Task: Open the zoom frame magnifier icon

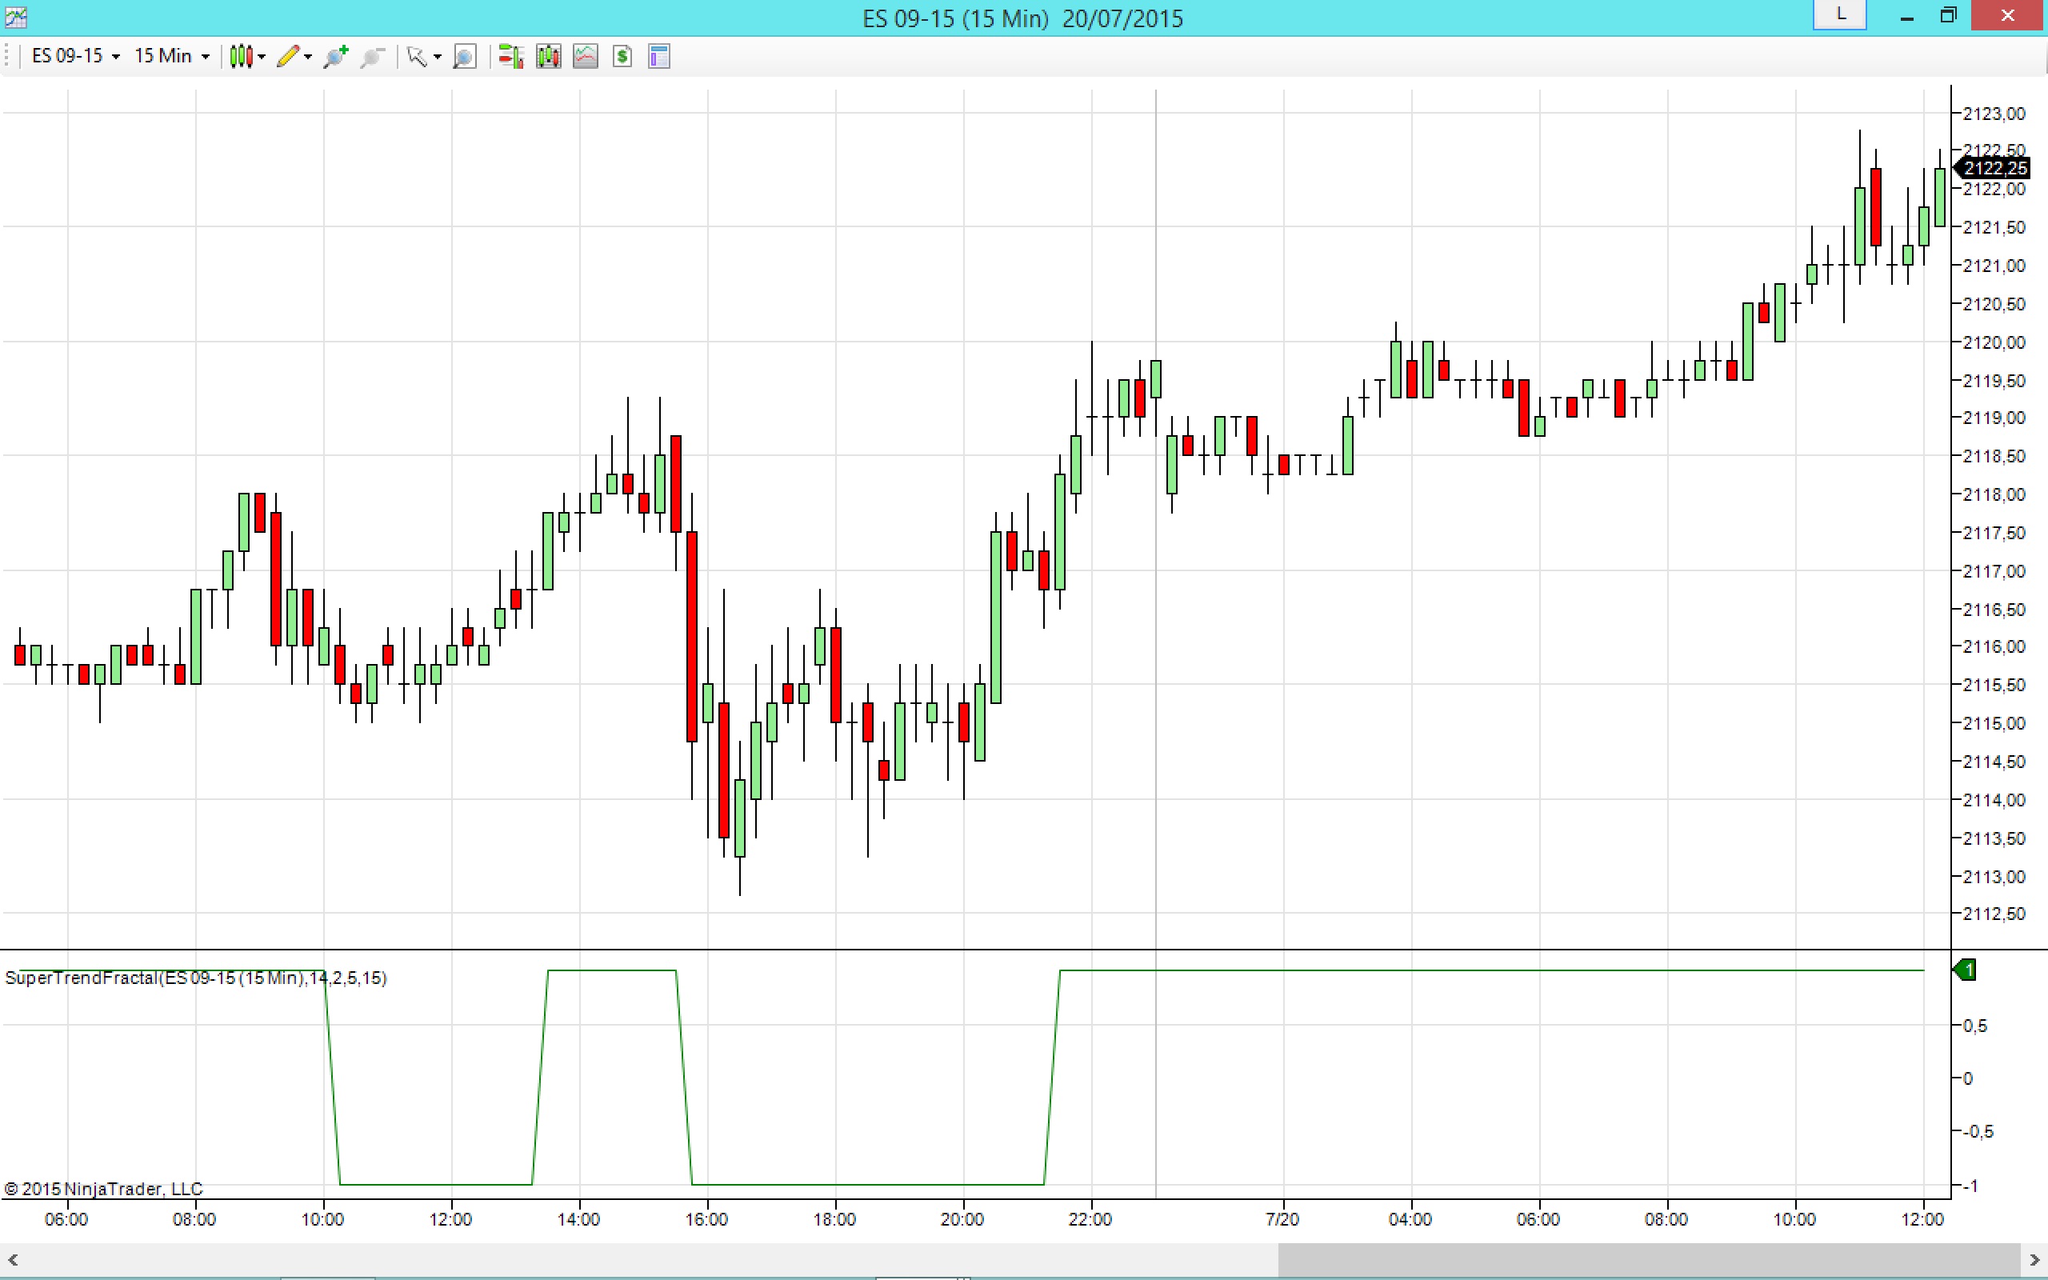Action: point(465,57)
